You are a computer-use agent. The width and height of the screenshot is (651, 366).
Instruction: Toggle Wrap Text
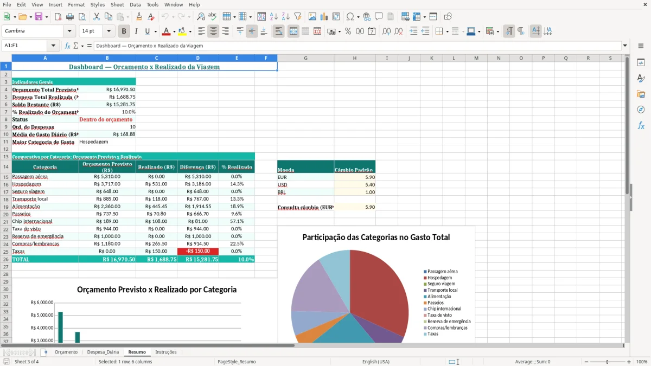pos(279,31)
